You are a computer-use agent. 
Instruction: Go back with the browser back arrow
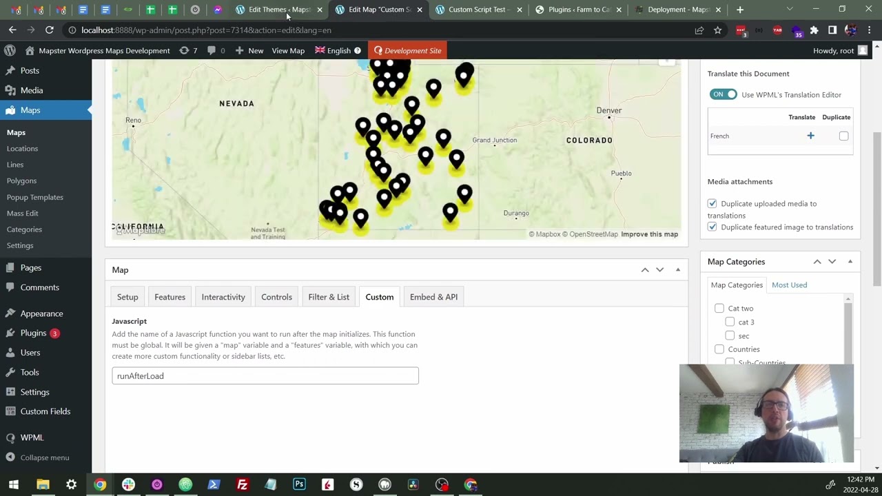click(12, 30)
